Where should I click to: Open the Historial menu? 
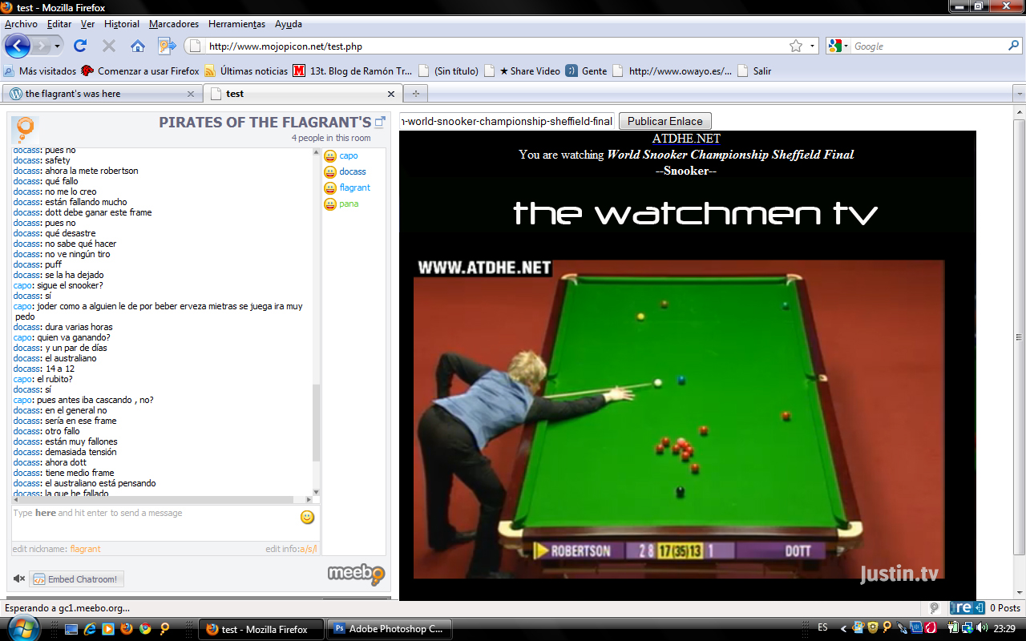[x=122, y=24]
